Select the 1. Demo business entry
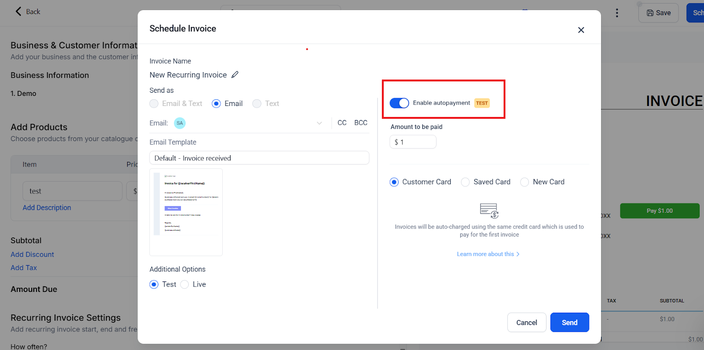704x350 pixels. click(23, 94)
